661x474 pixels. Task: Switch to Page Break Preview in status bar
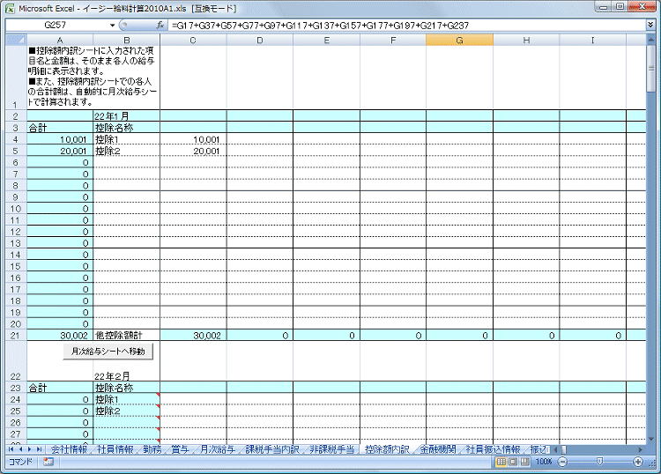click(524, 462)
